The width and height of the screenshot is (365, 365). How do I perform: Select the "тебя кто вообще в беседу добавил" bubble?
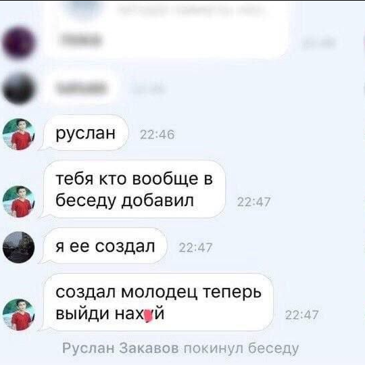tap(133, 189)
